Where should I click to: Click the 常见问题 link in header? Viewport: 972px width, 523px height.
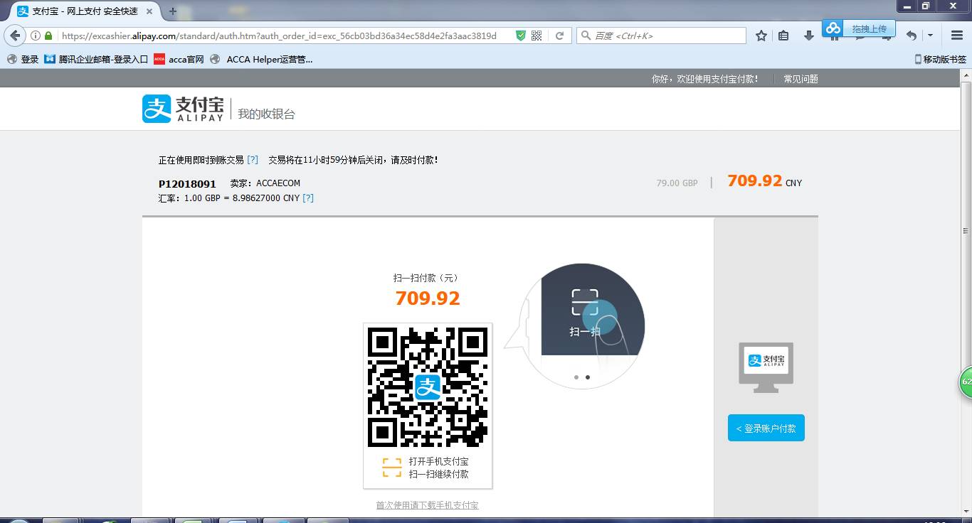[801, 79]
